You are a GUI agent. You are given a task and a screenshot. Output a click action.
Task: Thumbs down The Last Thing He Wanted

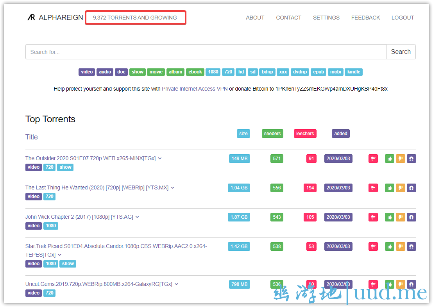[x=401, y=188]
